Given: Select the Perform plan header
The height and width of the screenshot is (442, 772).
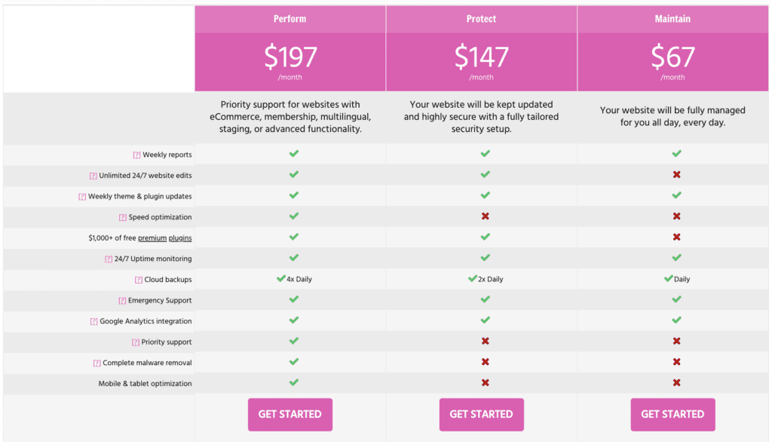Looking at the screenshot, I should click(289, 18).
